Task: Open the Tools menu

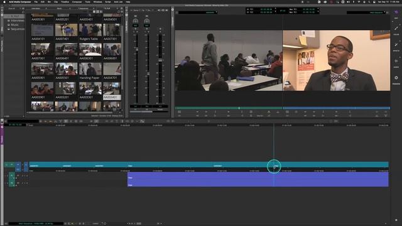Action: coord(88,2)
